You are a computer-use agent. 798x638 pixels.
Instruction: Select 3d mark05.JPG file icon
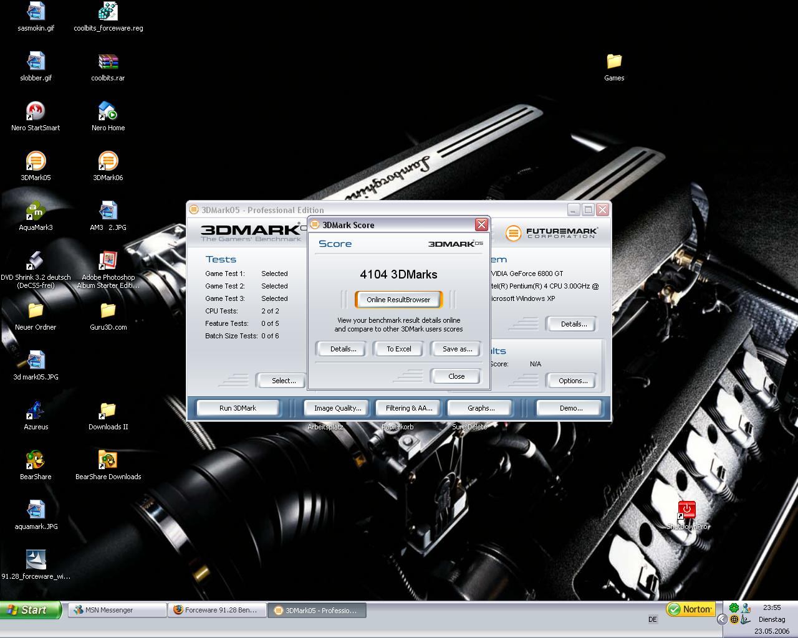coord(36,366)
